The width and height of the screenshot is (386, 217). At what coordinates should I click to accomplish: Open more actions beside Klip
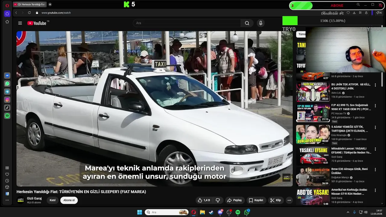click(289, 200)
